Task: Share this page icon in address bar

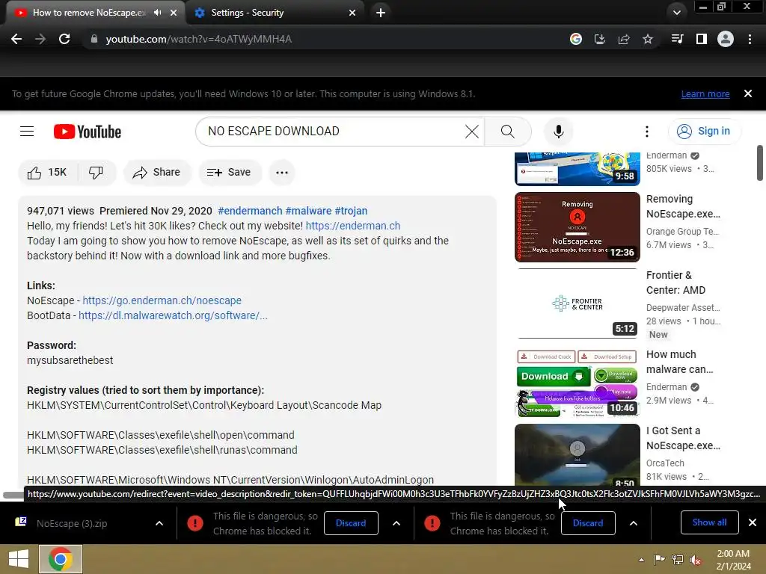Action: click(624, 39)
